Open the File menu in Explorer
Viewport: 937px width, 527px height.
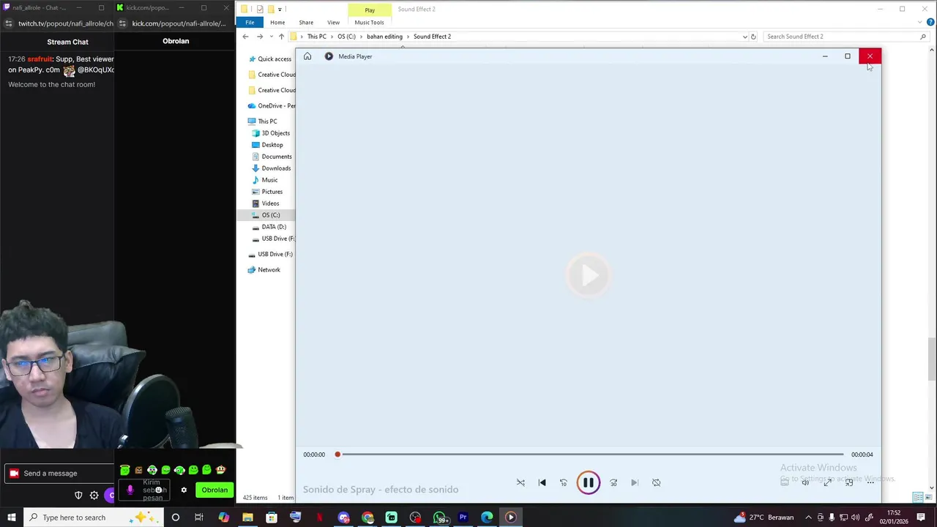click(250, 22)
